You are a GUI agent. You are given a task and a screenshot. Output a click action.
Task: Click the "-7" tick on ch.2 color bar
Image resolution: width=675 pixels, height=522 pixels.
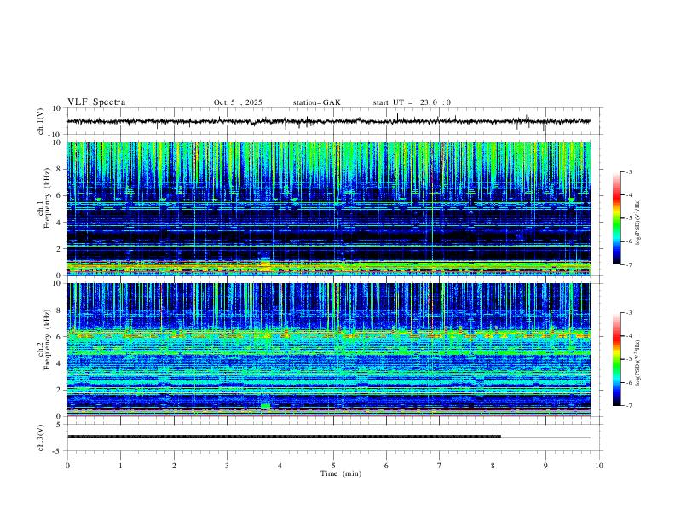(628, 406)
